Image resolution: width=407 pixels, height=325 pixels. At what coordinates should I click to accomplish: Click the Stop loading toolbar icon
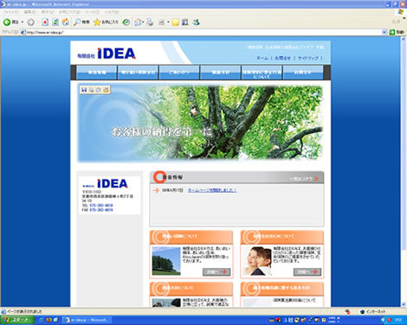45,22
